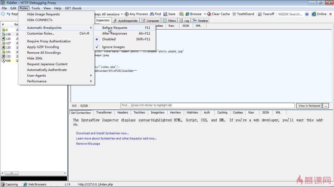The width and height of the screenshot is (334, 187).
Task: Open the Log tab
Action: pyautogui.click(x=184, y=21)
